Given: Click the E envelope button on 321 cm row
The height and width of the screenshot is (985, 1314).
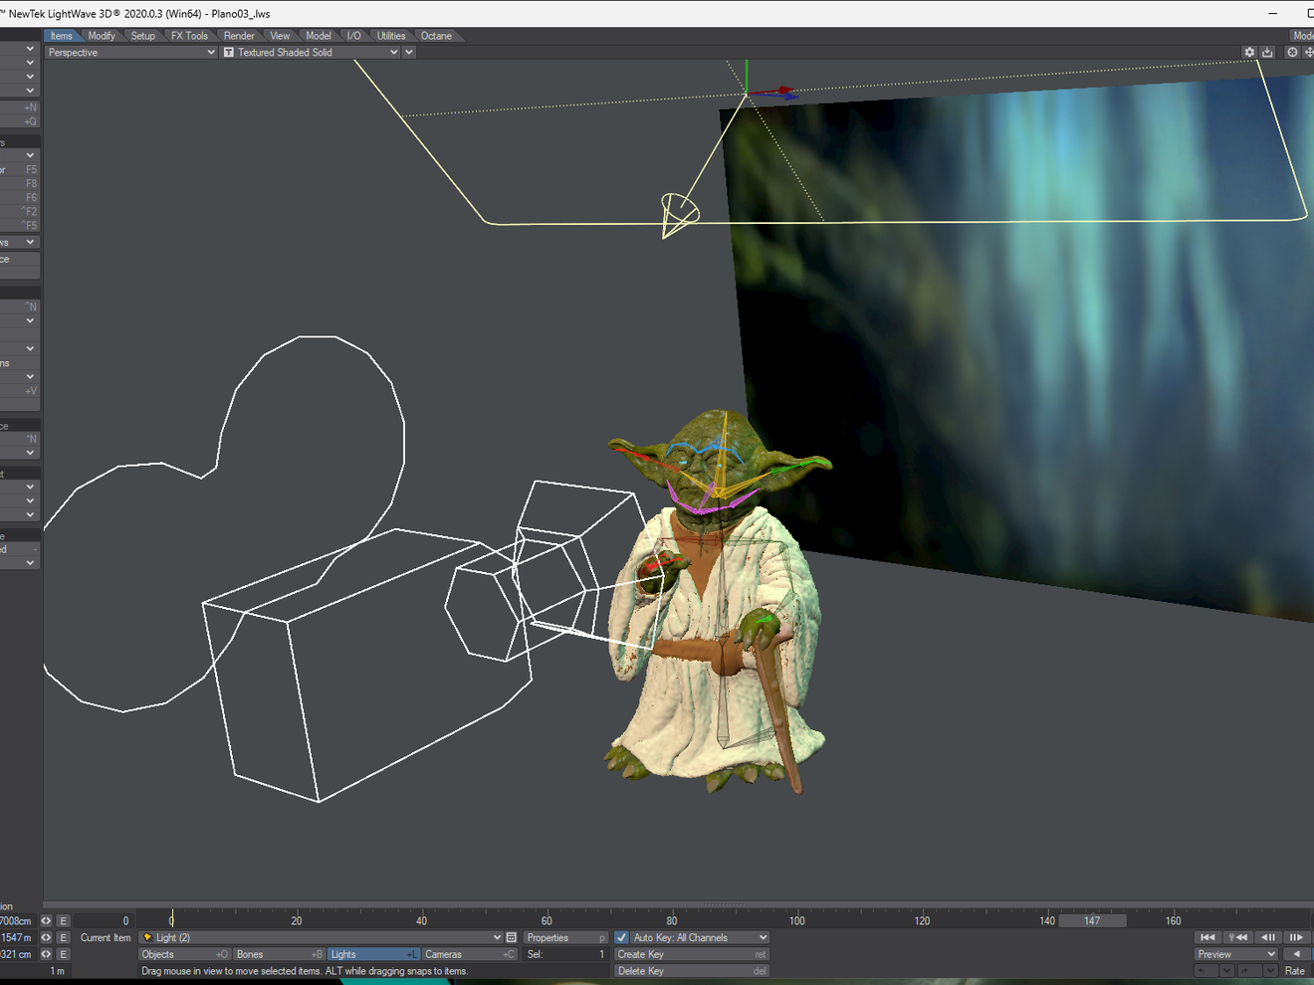Looking at the screenshot, I should tap(64, 954).
